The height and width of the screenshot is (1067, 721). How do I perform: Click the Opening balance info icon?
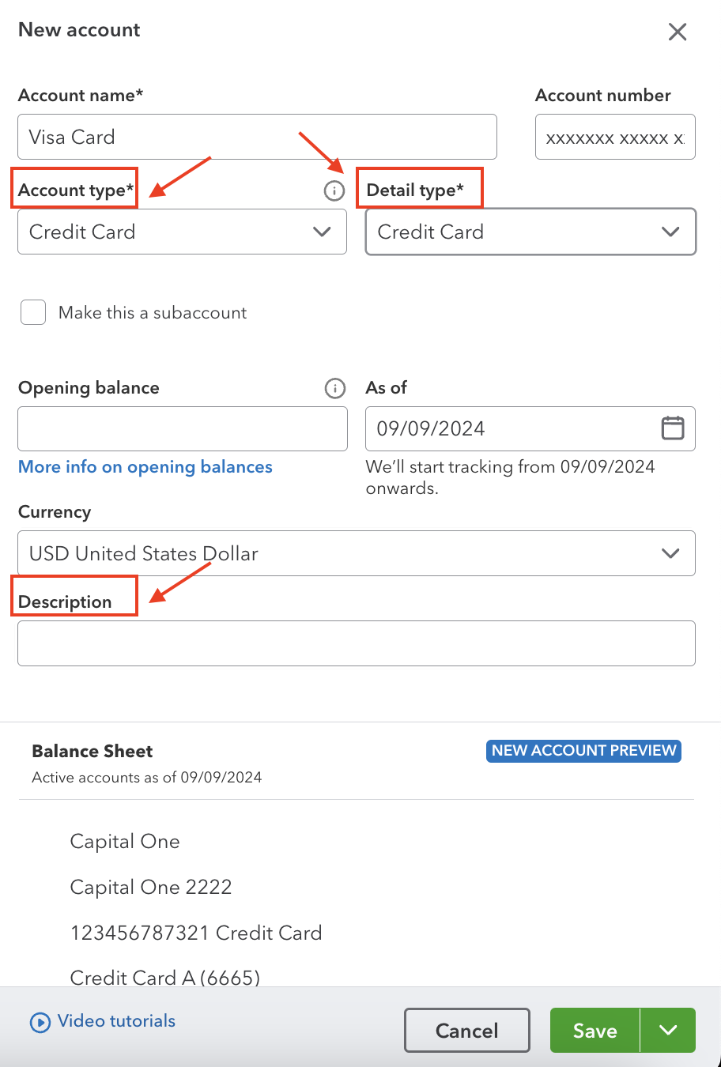click(335, 388)
